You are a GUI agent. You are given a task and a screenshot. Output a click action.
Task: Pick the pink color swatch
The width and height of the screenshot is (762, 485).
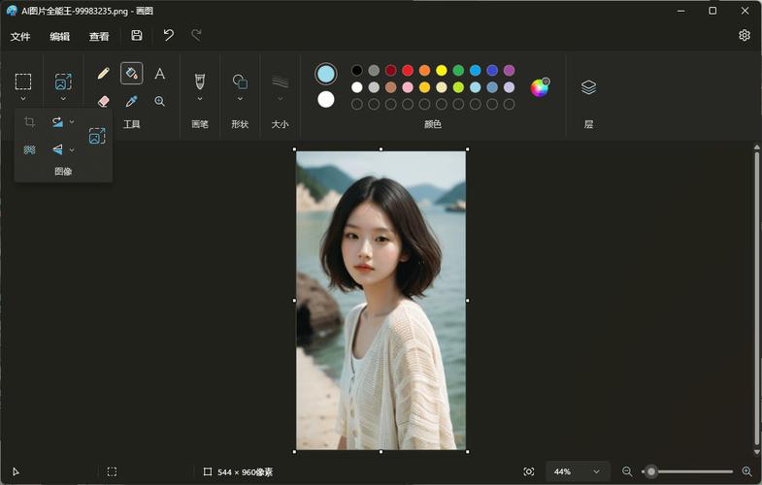pyautogui.click(x=408, y=87)
